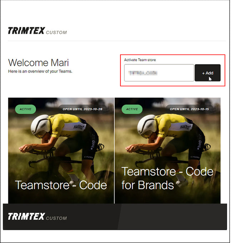Click the dark footer bar area
The width and height of the screenshot is (243, 243).
click(115, 217)
